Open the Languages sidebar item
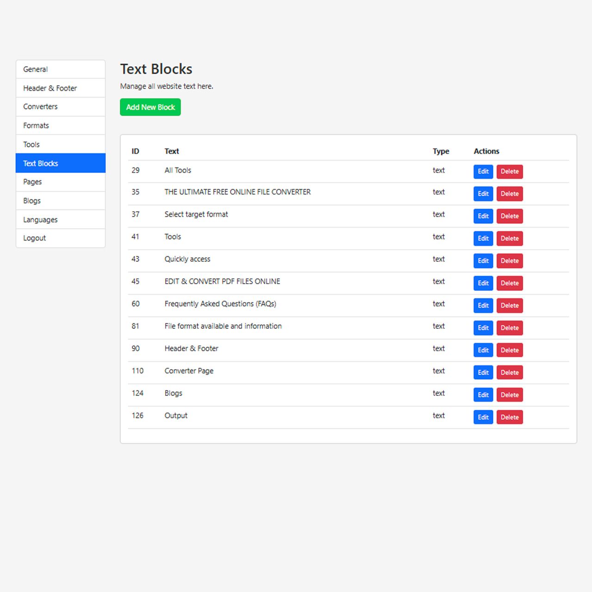The width and height of the screenshot is (592, 592). [61, 220]
